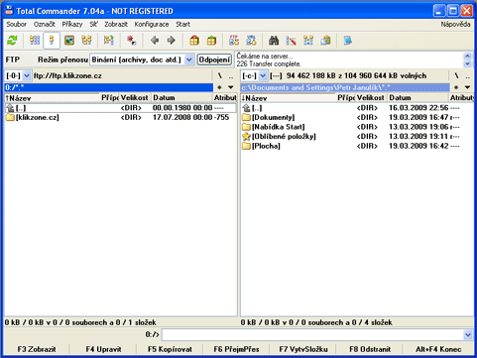
Task: Click the file list icon with blue arrows
Action: pyautogui.click(x=108, y=41)
